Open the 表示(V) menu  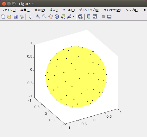coord(40,10)
